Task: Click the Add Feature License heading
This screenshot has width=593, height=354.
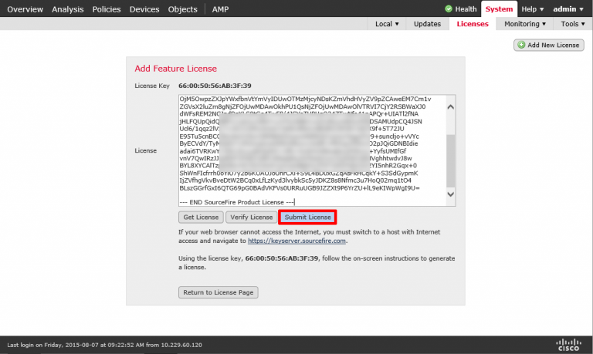Action: [x=175, y=69]
